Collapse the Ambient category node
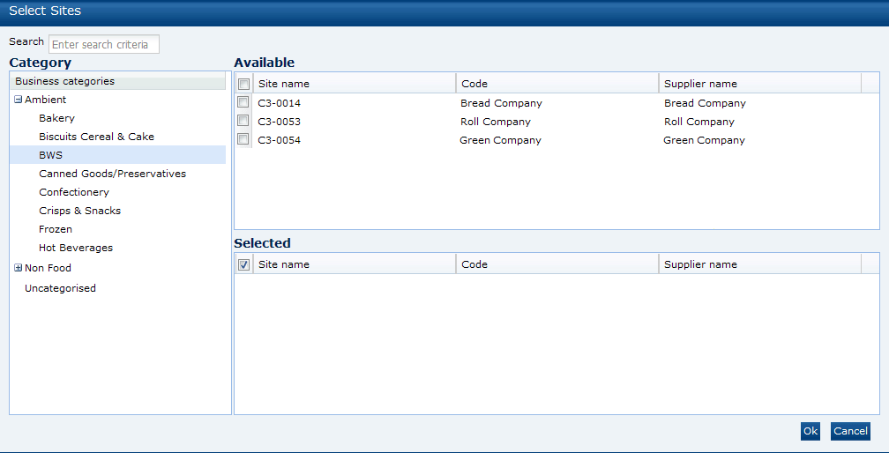889x453 pixels. 19,100
